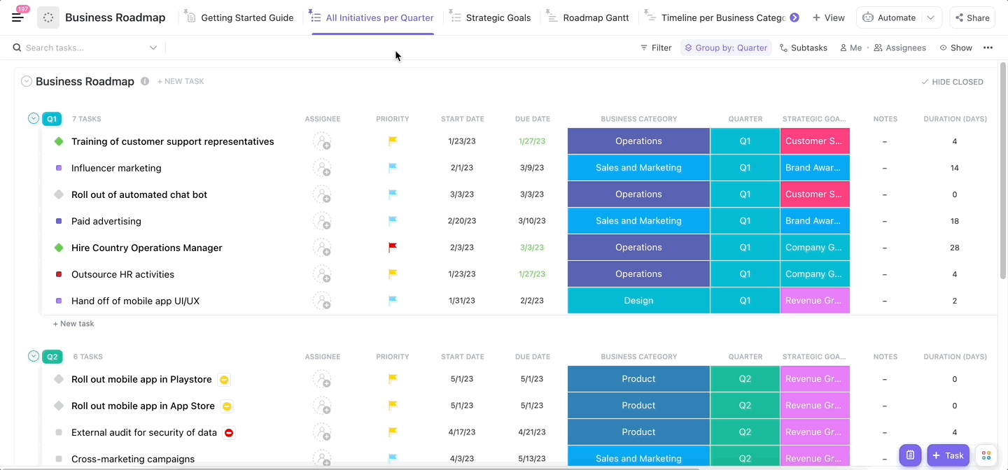
Task: Select All Initiatives per Quarter tab
Action: tap(372, 17)
